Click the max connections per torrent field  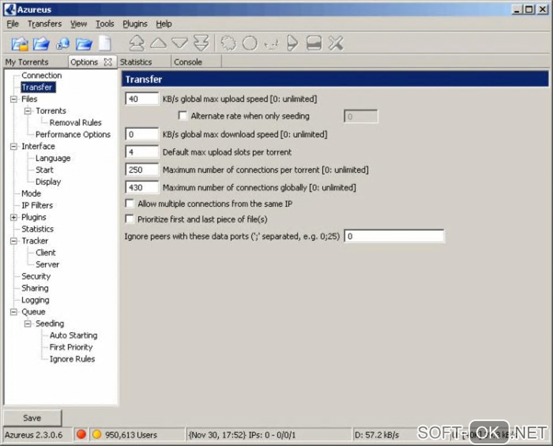142,170
